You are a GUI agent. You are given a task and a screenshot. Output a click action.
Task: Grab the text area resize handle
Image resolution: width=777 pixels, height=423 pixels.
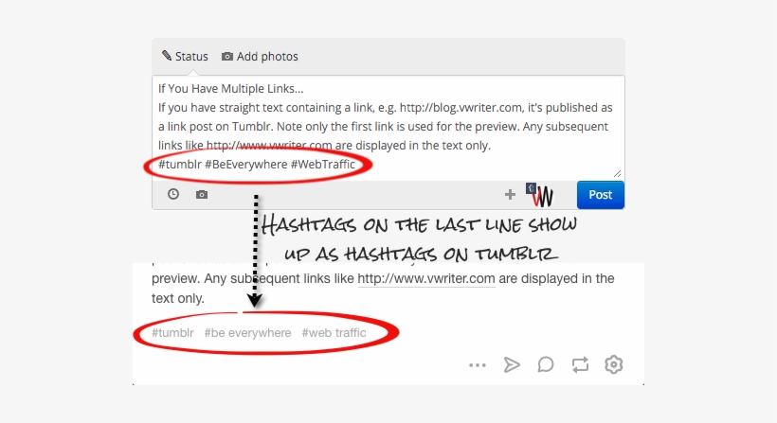pos(617,174)
